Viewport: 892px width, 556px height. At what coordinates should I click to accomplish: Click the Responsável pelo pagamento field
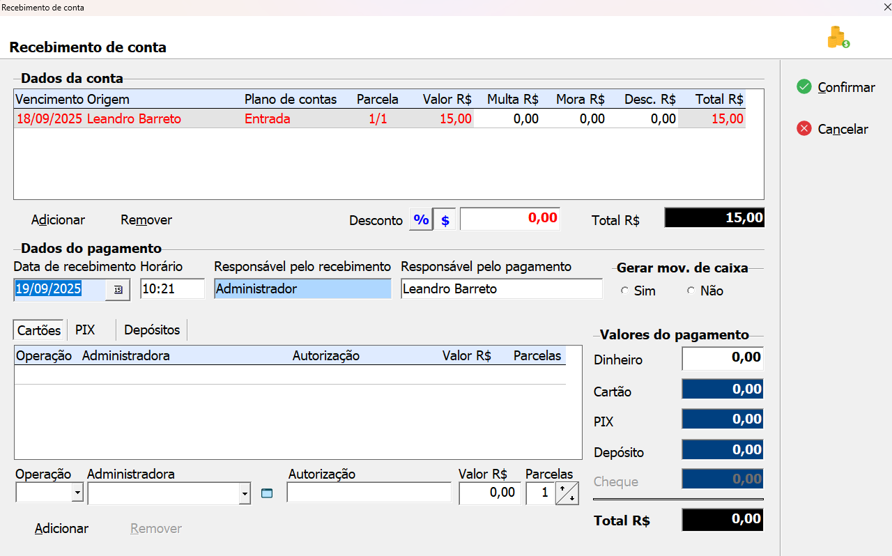pos(502,288)
